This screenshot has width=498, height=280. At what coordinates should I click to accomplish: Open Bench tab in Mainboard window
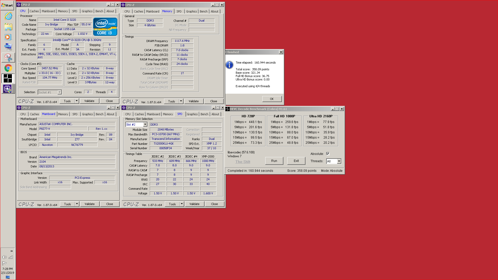click(x=100, y=114)
